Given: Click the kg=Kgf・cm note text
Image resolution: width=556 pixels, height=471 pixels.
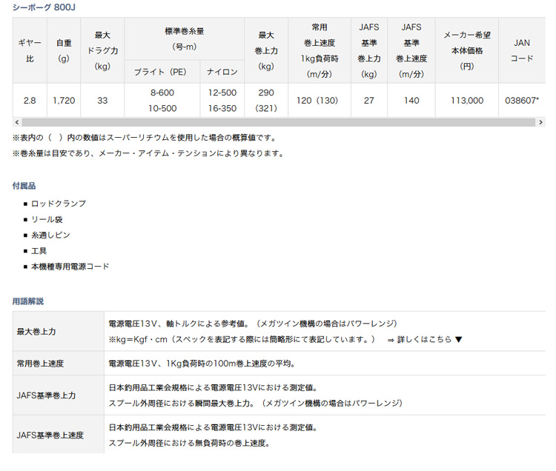Looking at the screenshot, I should pos(242,339).
